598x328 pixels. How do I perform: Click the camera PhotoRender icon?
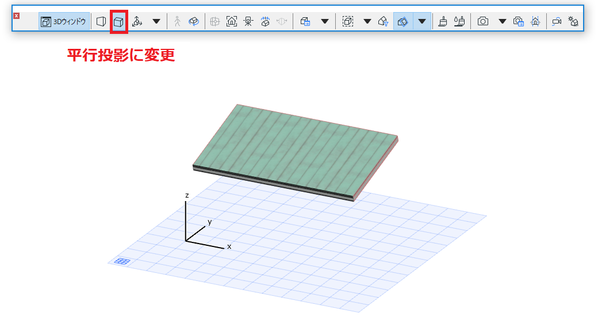[x=483, y=21]
